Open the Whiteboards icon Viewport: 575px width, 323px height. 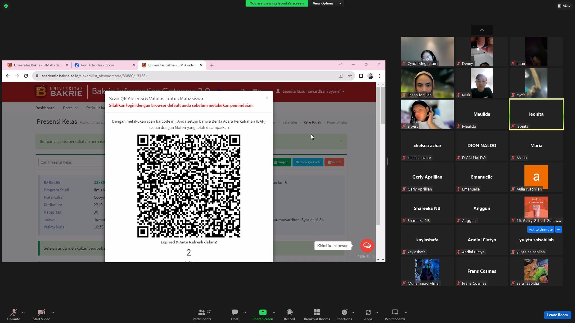395,312
